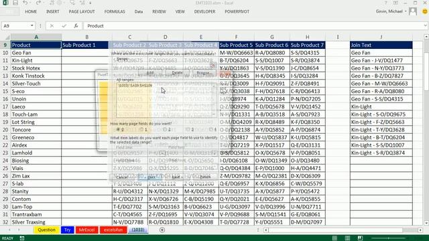Open the REVIEW ribbon tab
This screenshot has height=241, width=429.
(159, 11)
